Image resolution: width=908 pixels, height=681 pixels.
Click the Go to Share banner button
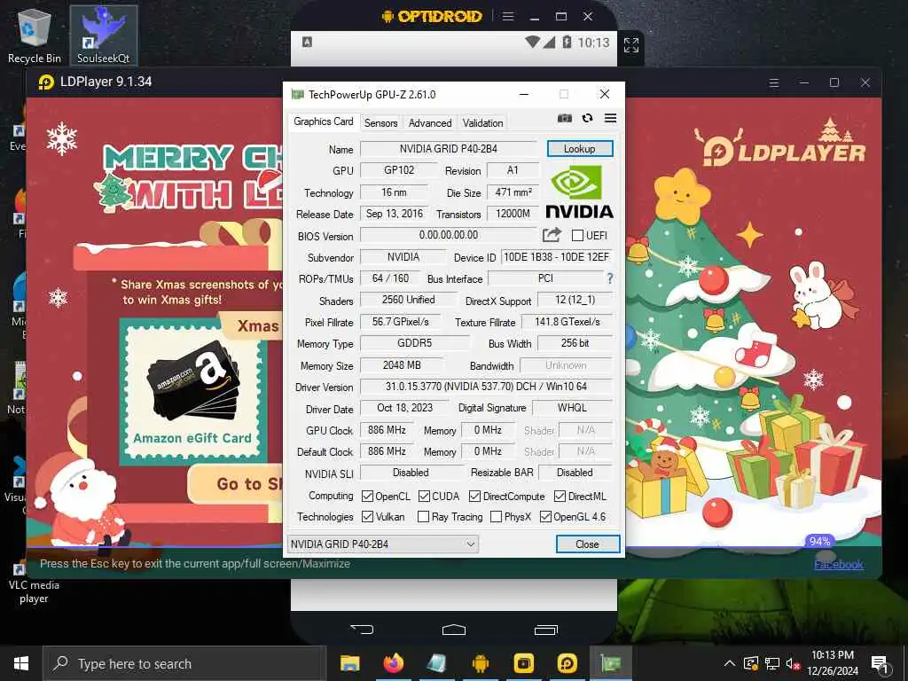pos(236,484)
